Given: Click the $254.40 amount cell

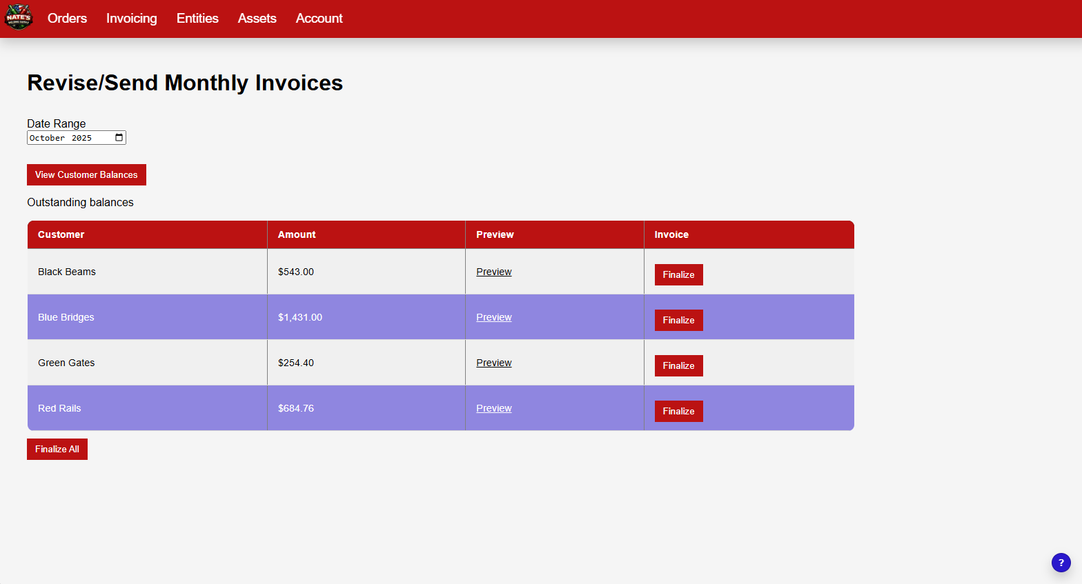Looking at the screenshot, I should [x=366, y=363].
